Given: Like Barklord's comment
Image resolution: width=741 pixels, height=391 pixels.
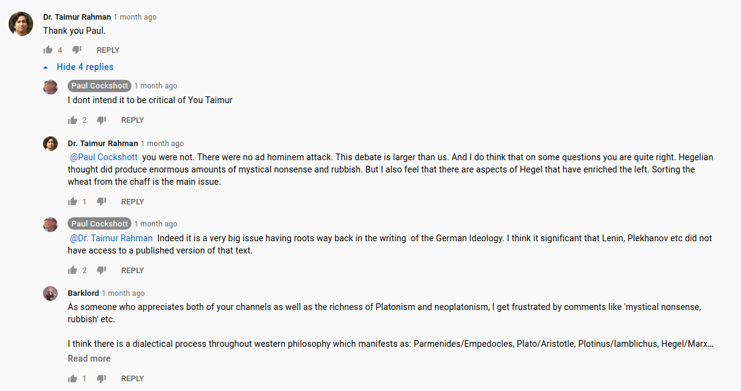Looking at the screenshot, I should pos(73,379).
